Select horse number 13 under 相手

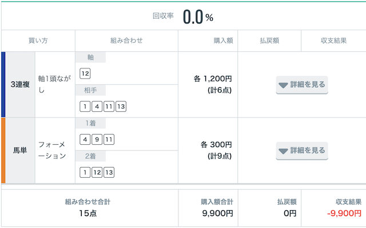coord(121,107)
